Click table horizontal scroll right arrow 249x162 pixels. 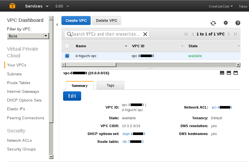pos(238,65)
